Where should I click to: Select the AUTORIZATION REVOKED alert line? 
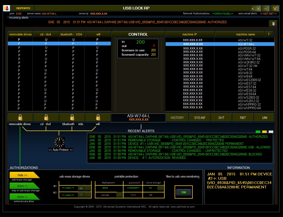tap(138, 158)
